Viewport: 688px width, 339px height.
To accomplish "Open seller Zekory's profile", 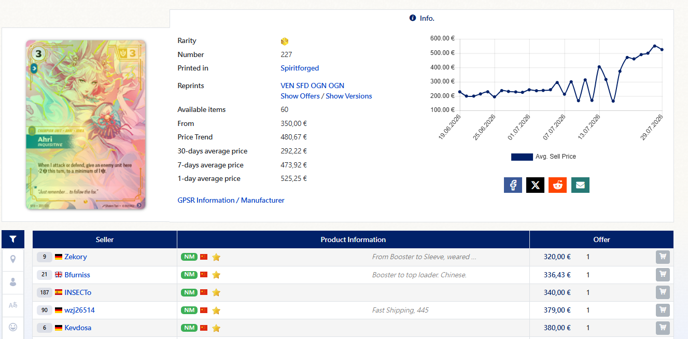I will [x=76, y=257].
